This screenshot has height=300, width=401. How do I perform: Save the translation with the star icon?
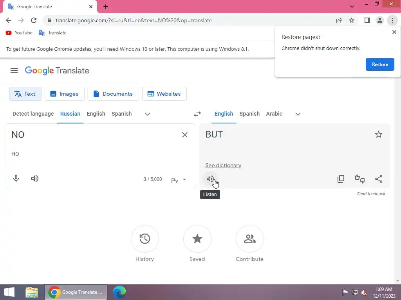[379, 134]
